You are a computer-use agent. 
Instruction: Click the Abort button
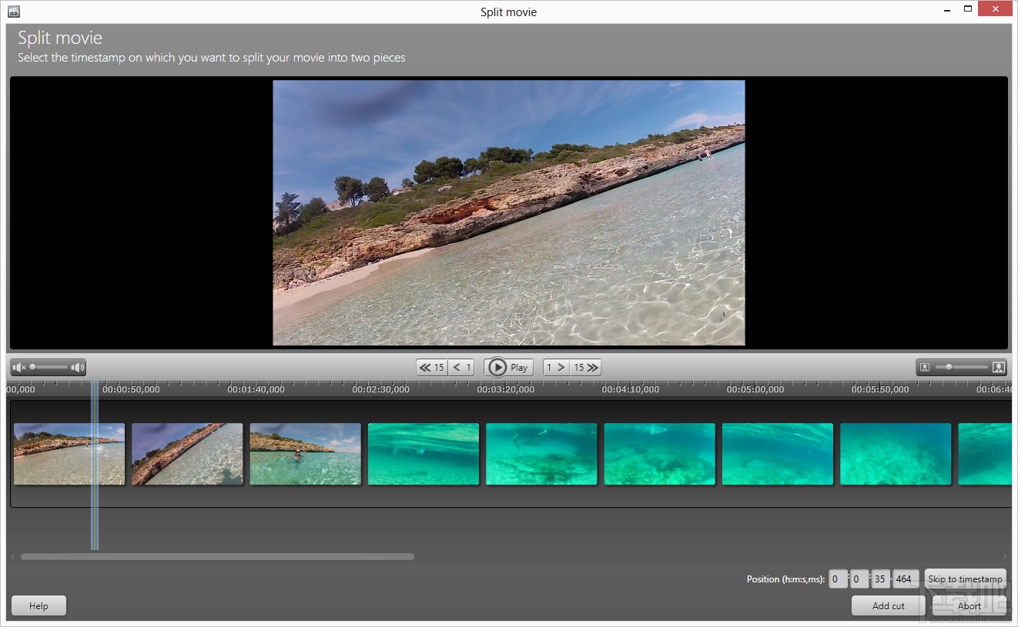tap(969, 605)
